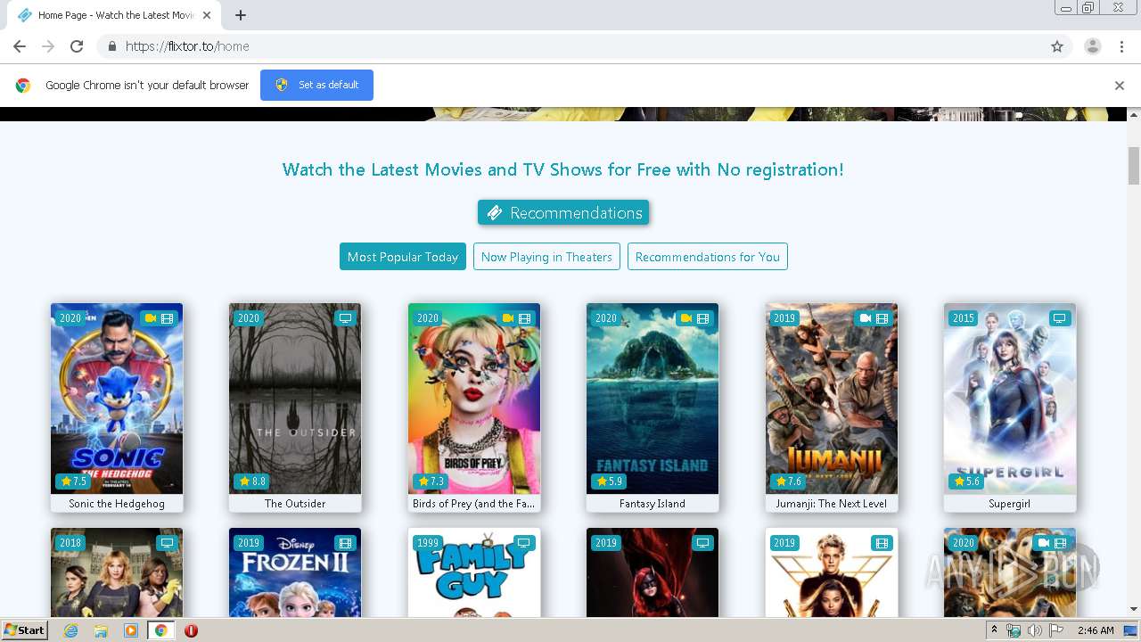The image size is (1141, 642).
Task: Click Supergirl 5.6 rating badge
Action: click(967, 481)
